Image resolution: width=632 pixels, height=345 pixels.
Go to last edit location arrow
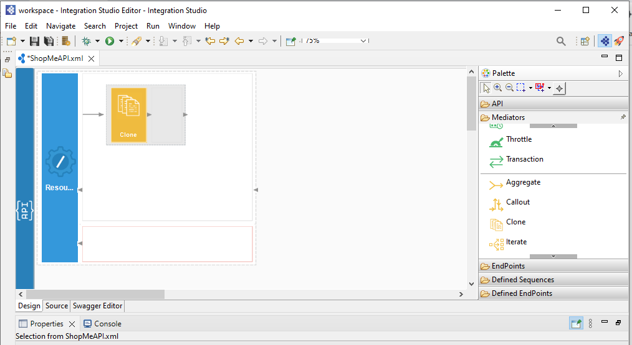pyautogui.click(x=210, y=41)
